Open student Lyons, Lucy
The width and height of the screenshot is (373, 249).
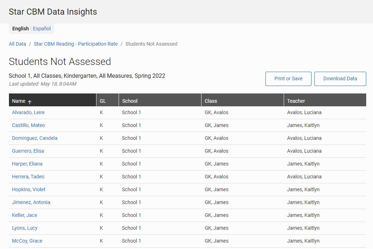(x=25, y=228)
